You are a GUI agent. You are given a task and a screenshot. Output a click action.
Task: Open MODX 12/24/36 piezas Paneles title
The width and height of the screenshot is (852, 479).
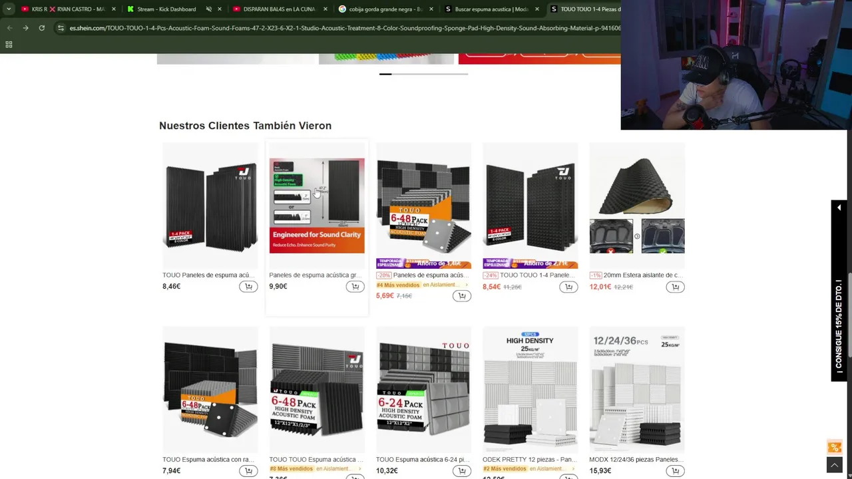636,459
